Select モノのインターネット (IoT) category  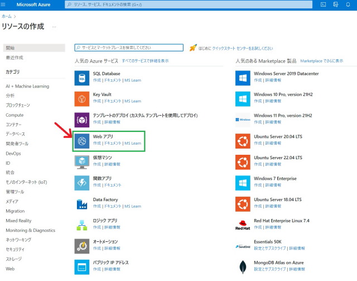[26, 182]
